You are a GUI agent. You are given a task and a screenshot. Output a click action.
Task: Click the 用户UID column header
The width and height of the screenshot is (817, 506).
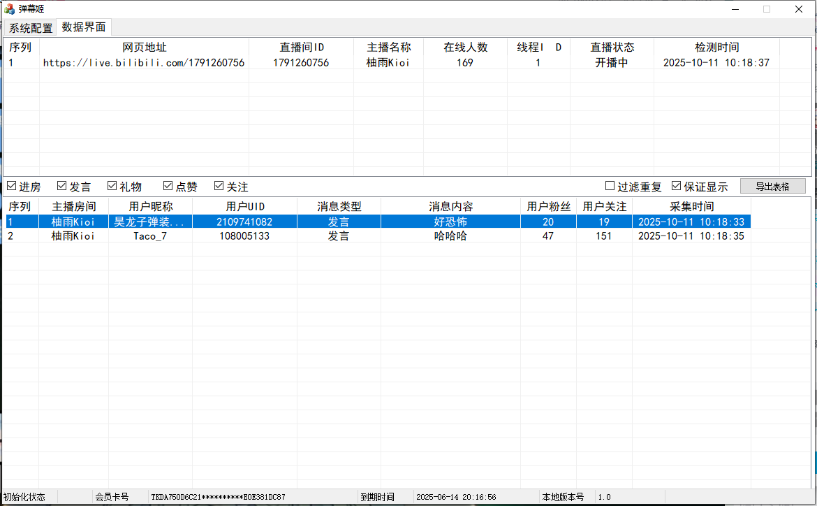pos(244,207)
